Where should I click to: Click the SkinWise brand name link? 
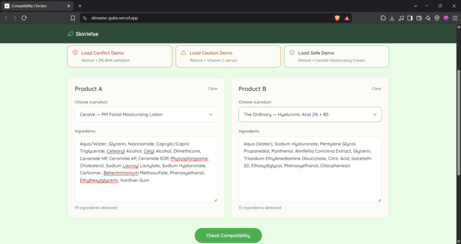[87, 34]
